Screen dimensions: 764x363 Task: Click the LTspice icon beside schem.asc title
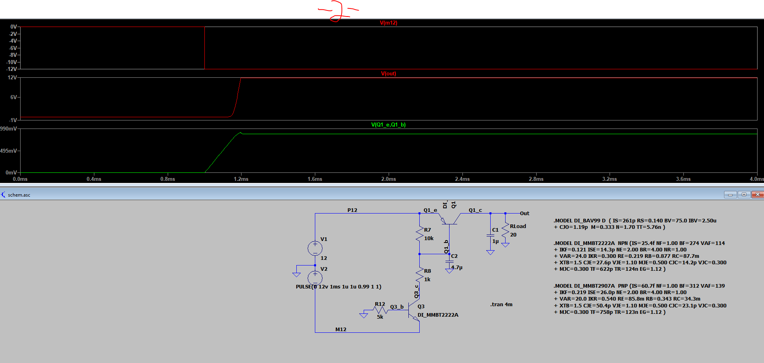3,195
